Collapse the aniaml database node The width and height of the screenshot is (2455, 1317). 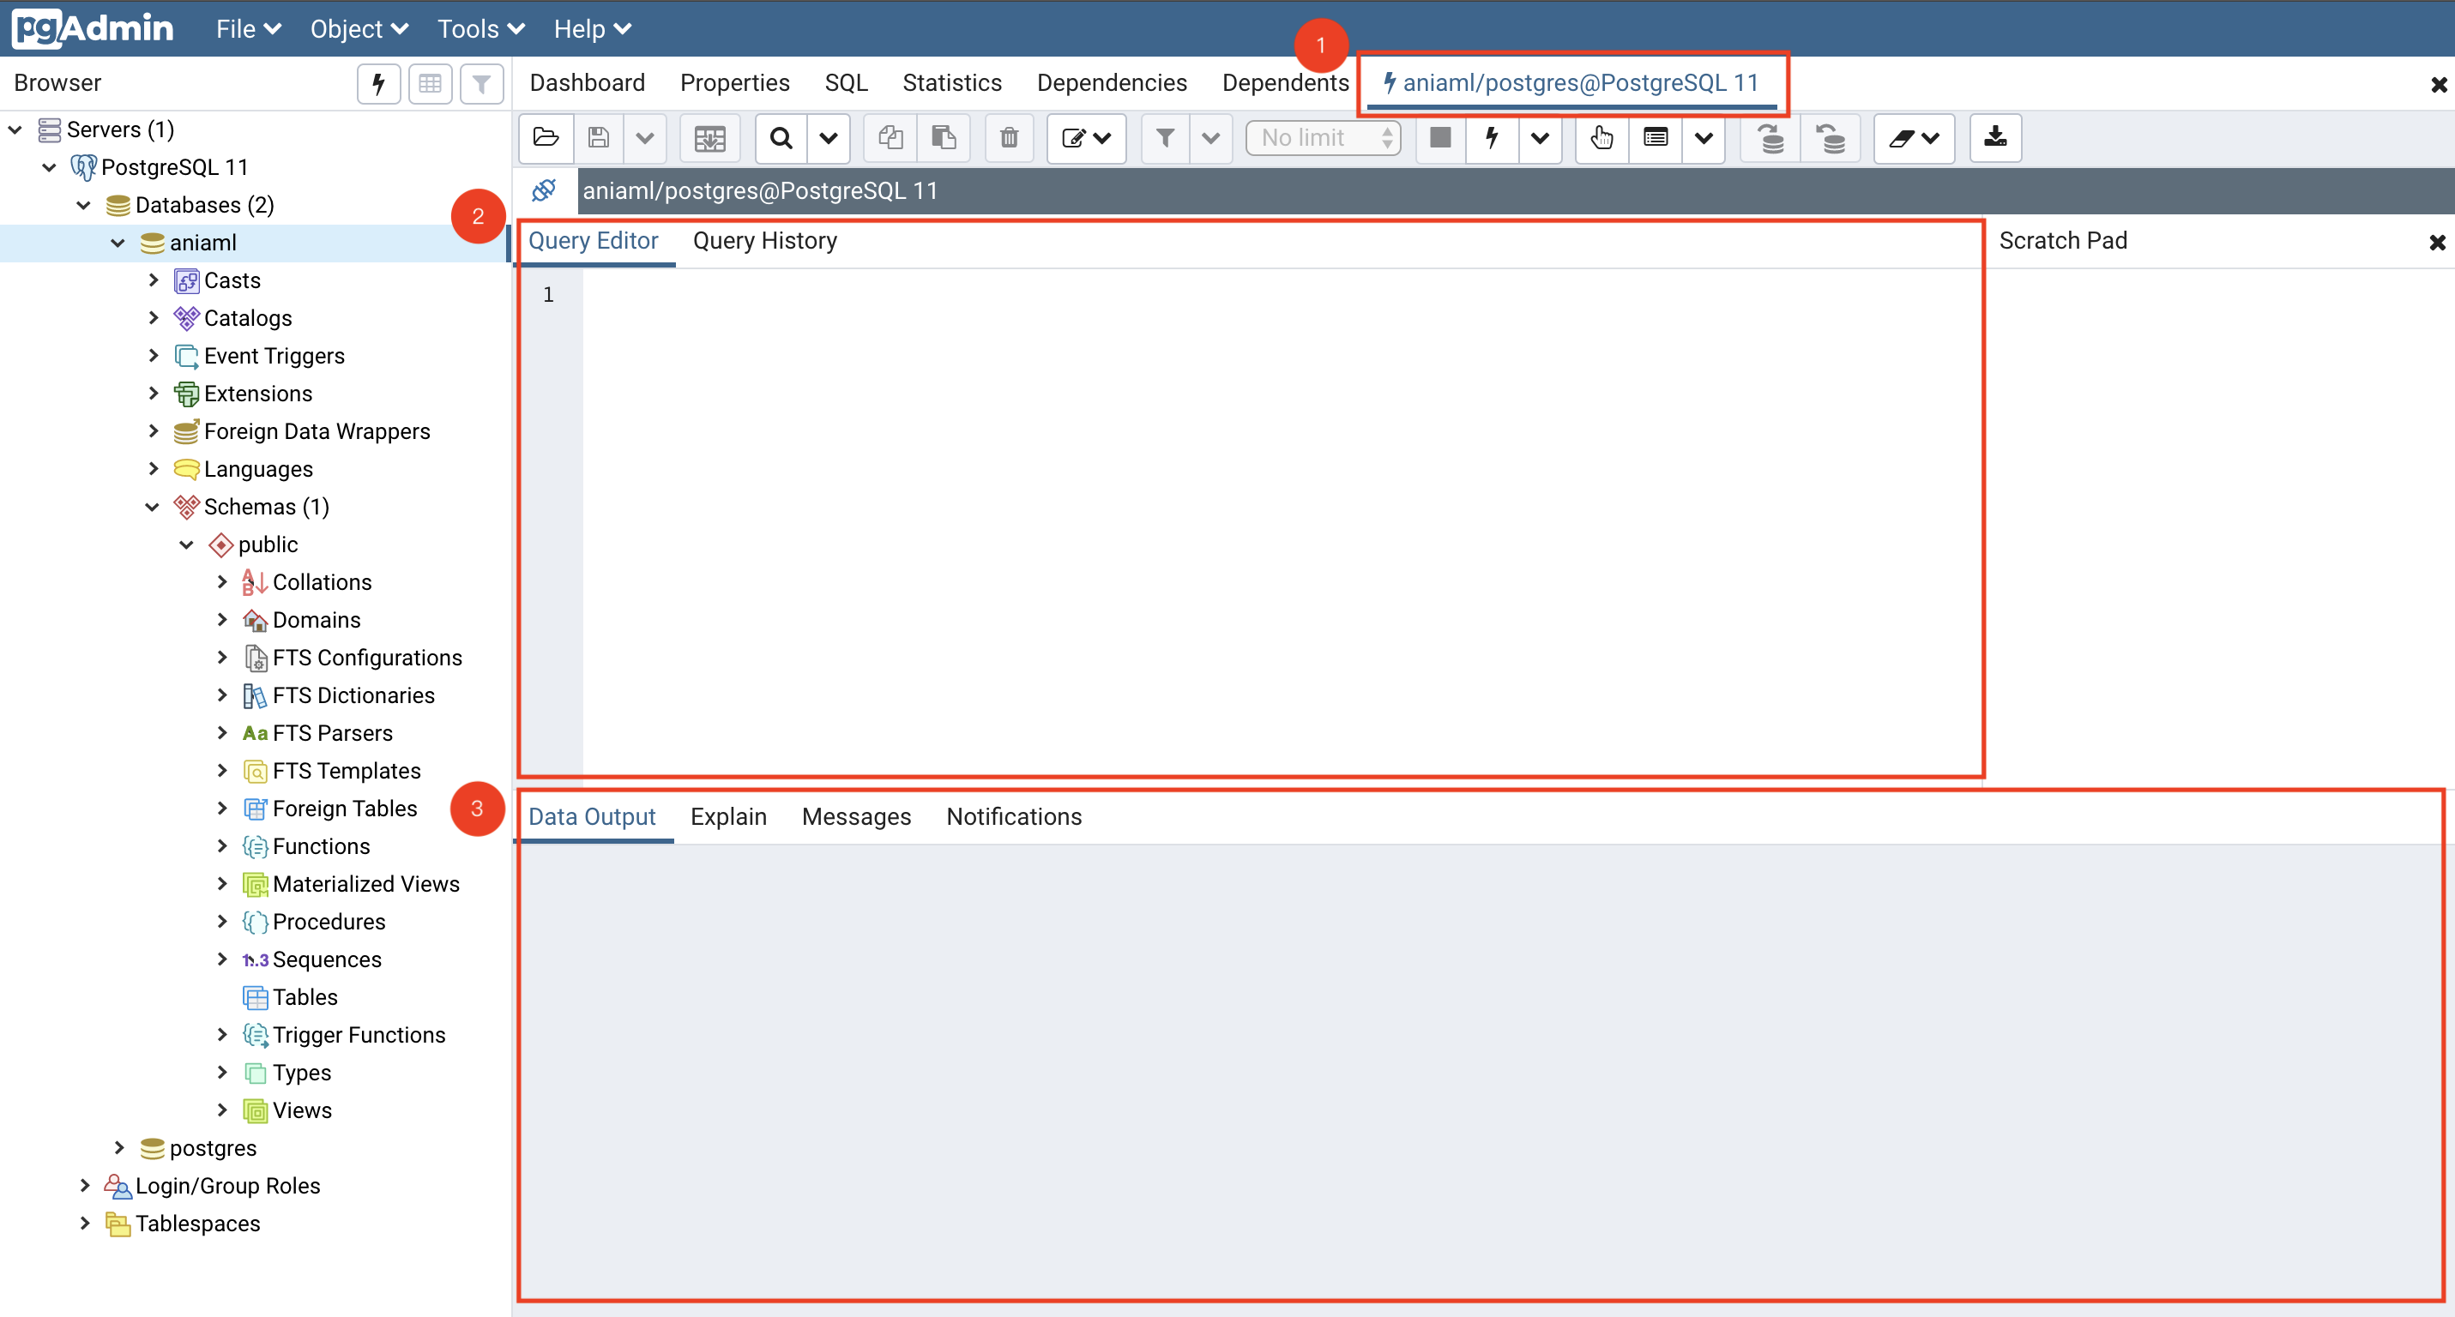[x=118, y=243]
